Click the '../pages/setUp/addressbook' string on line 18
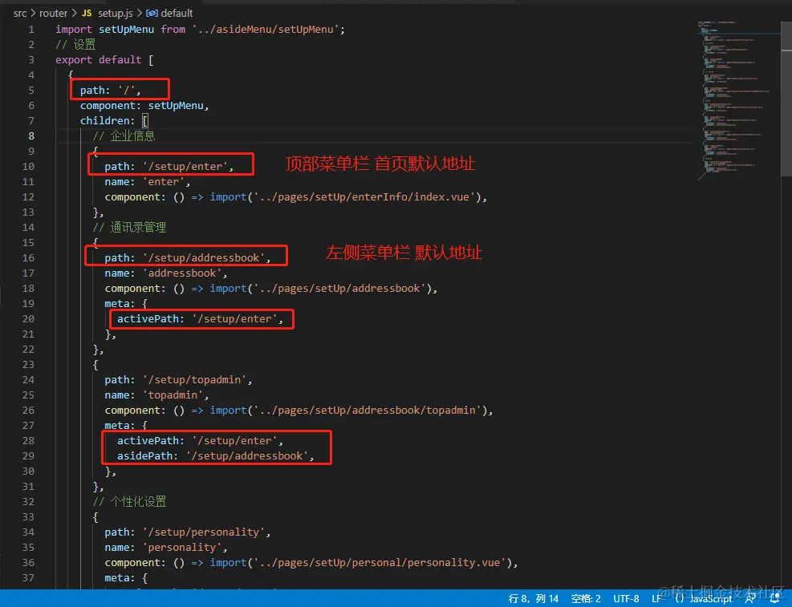The width and height of the screenshot is (792, 607). (339, 288)
